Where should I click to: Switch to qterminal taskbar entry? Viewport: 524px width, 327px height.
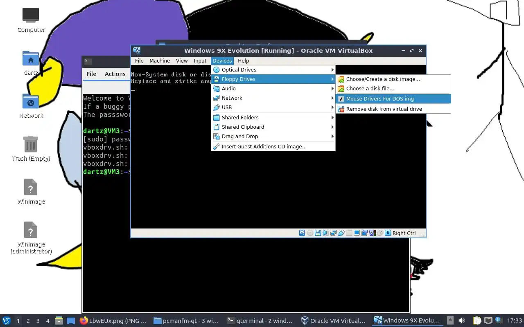261,321
